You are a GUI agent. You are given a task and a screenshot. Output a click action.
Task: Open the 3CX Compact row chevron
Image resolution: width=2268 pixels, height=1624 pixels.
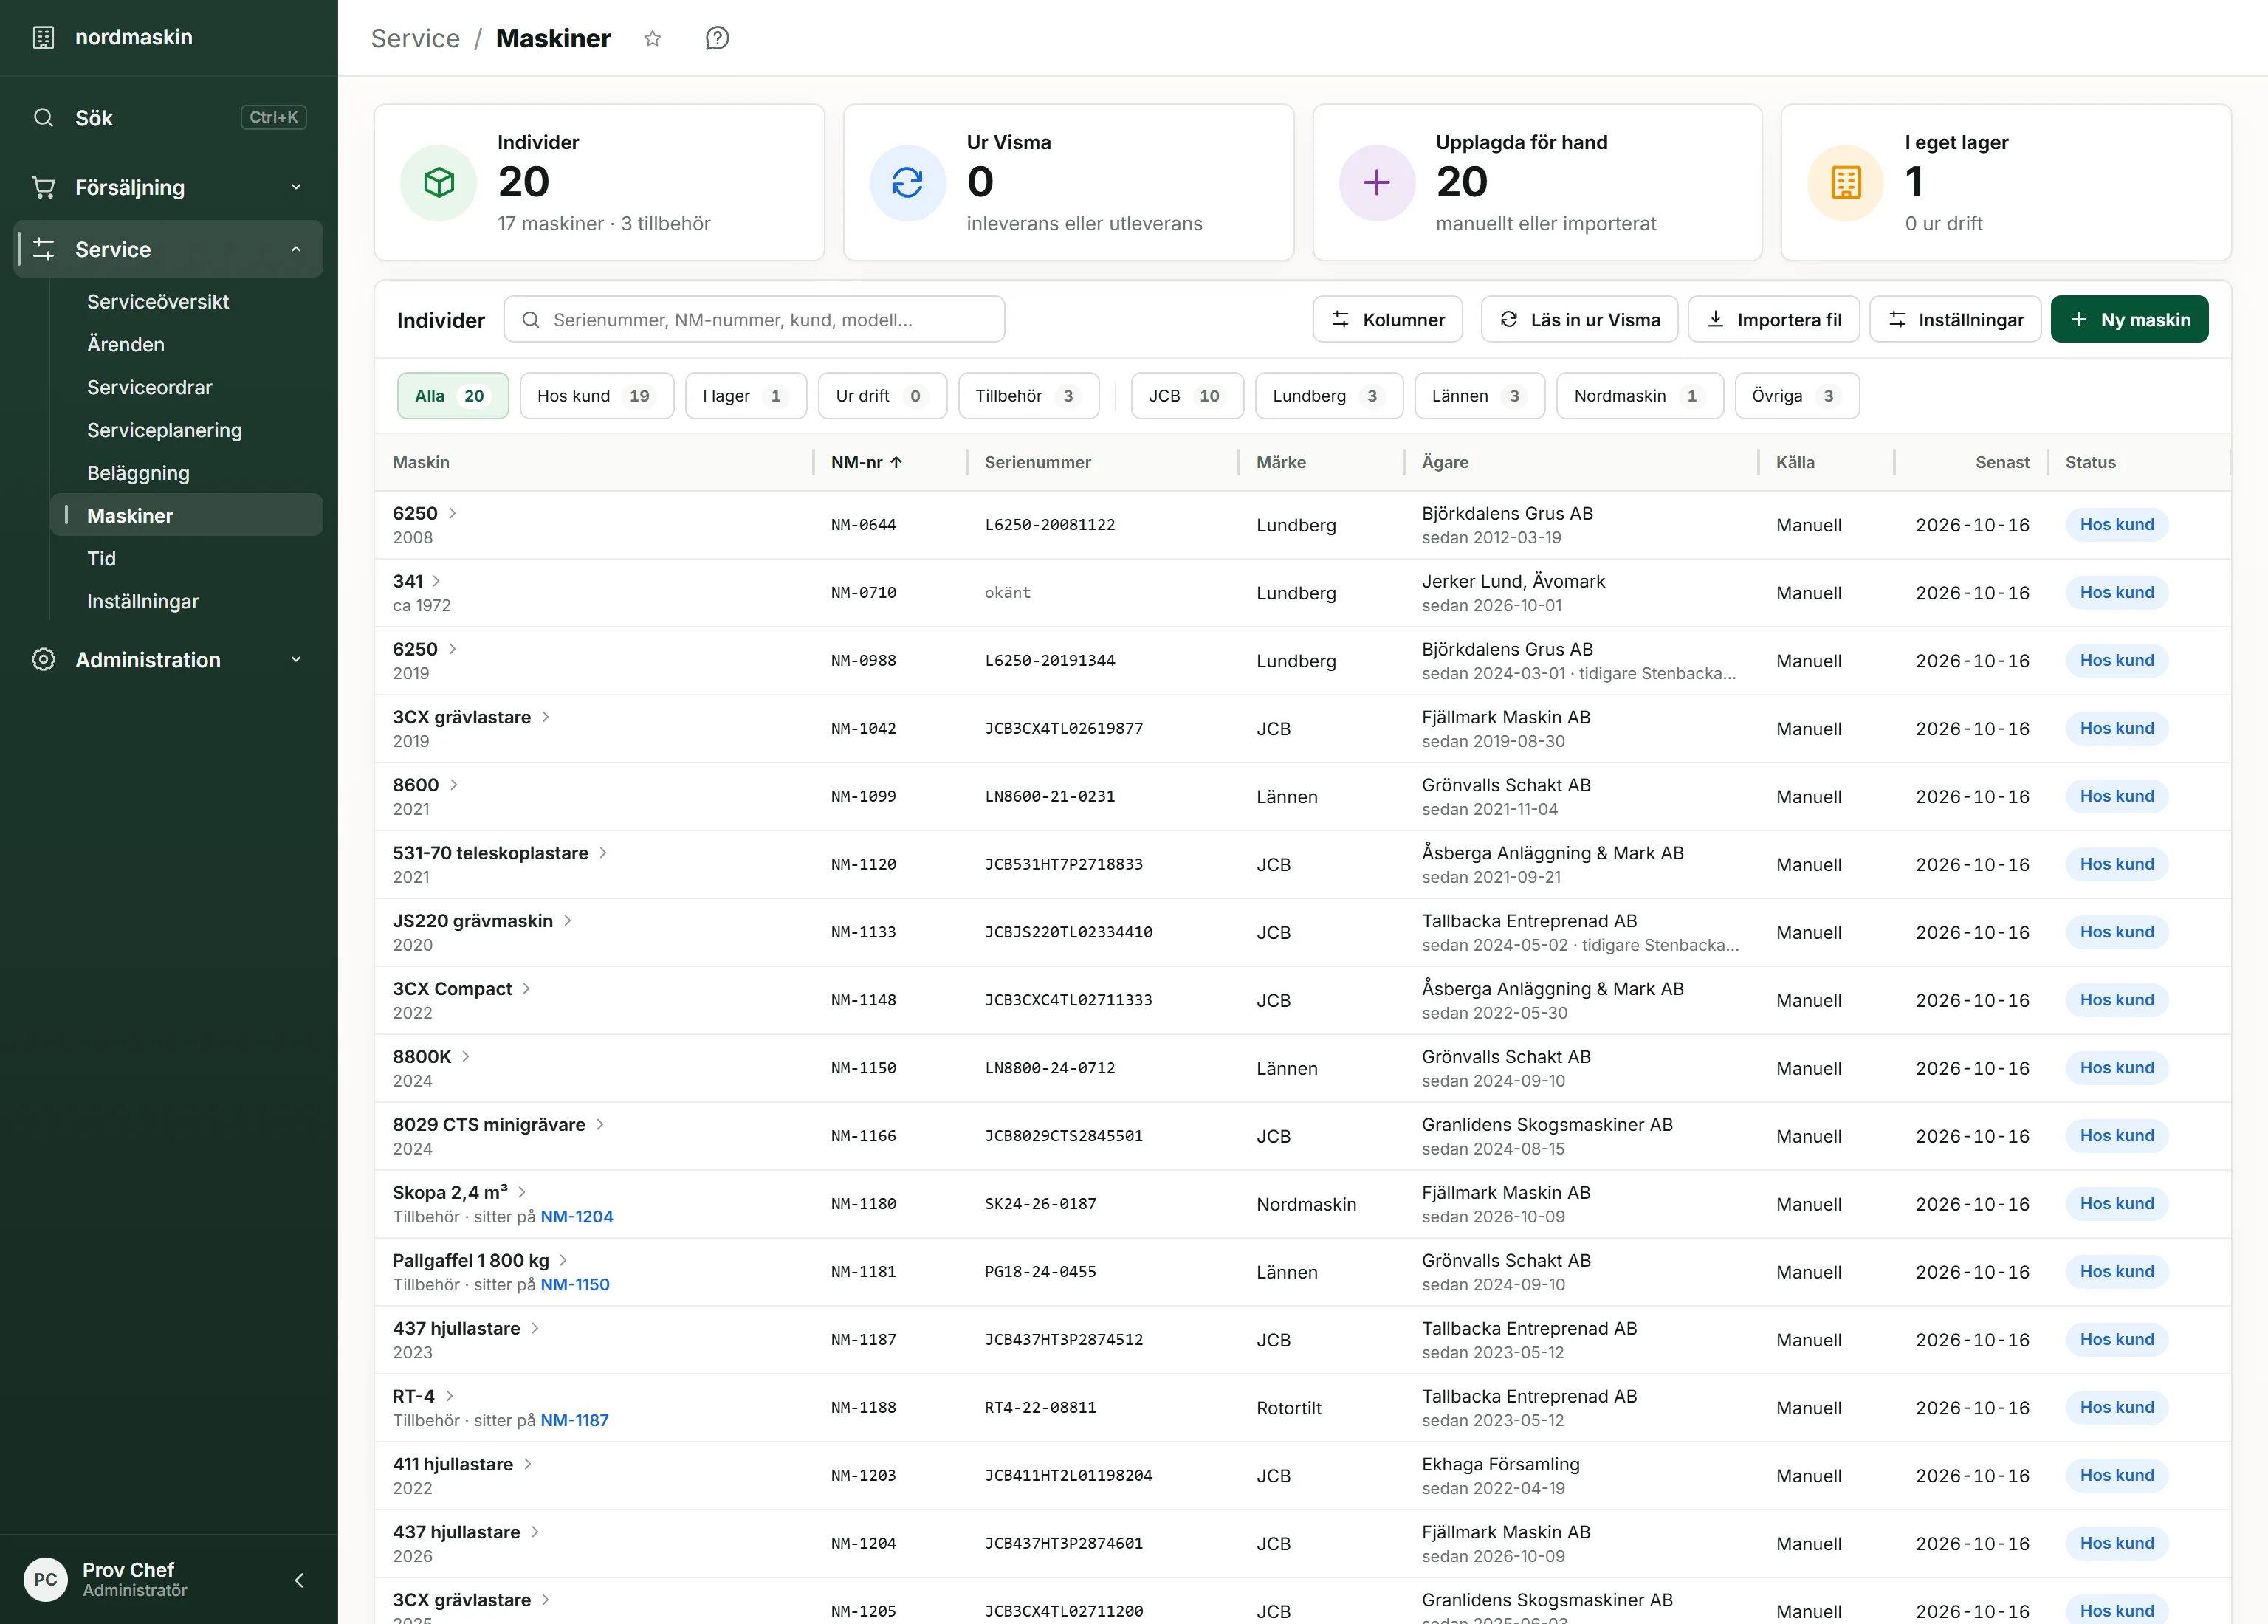point(527,989)
